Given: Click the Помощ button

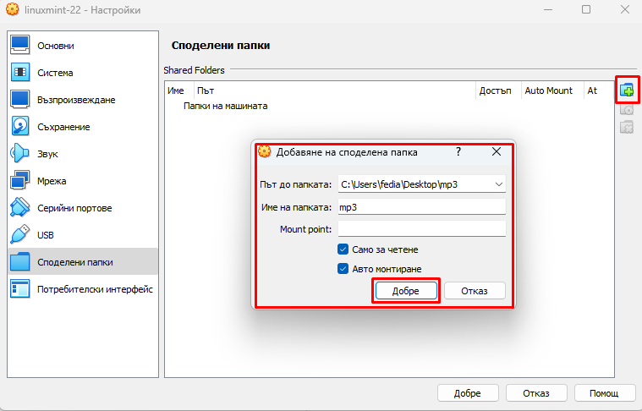Looking at the screenshot, I should [604, 393].
